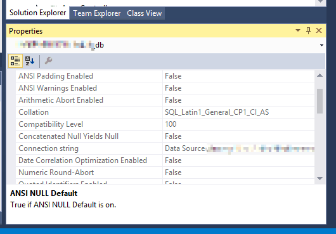Click scroll-up arrow in properties grid
This screenshot has height=234, width=336.
tap(320, 75)
